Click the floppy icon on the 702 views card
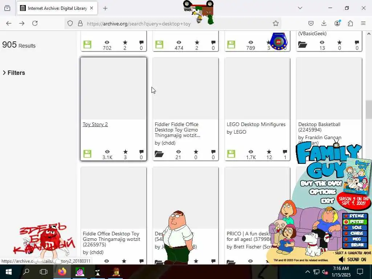 pyautogui.click(x=87, y=44)
